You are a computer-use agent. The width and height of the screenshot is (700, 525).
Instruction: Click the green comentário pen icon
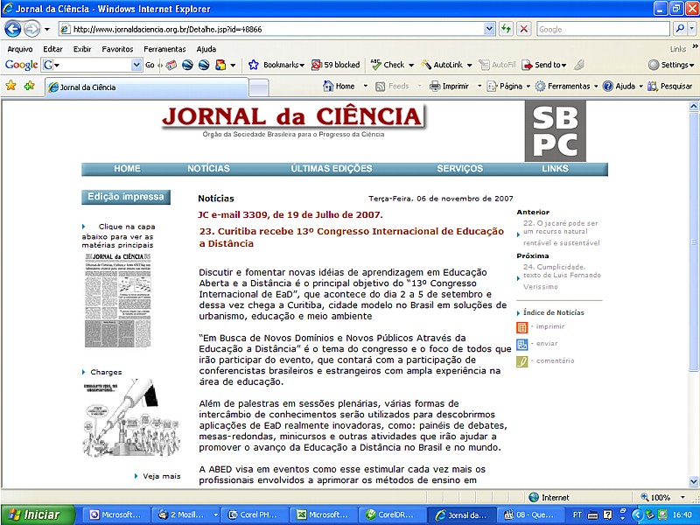[522, 360]
